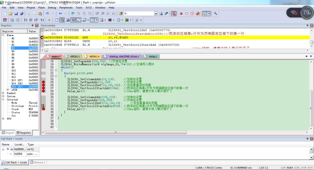
Task: Click the Step Into debug icon
Action: coord(26,20)
